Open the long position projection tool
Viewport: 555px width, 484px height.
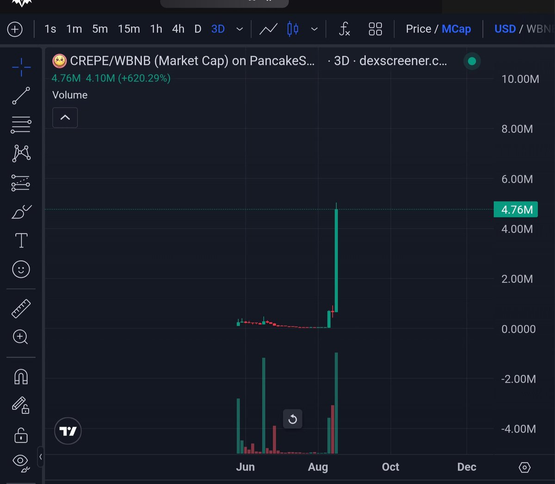pyautogui.click(x=21, y=183)
